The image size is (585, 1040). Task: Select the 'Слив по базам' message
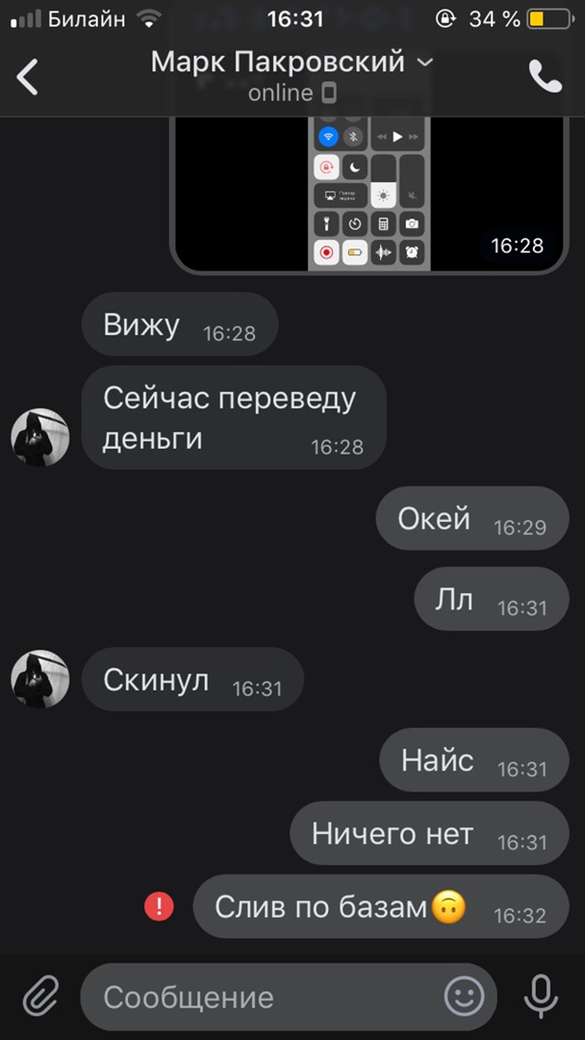(381, 907)
